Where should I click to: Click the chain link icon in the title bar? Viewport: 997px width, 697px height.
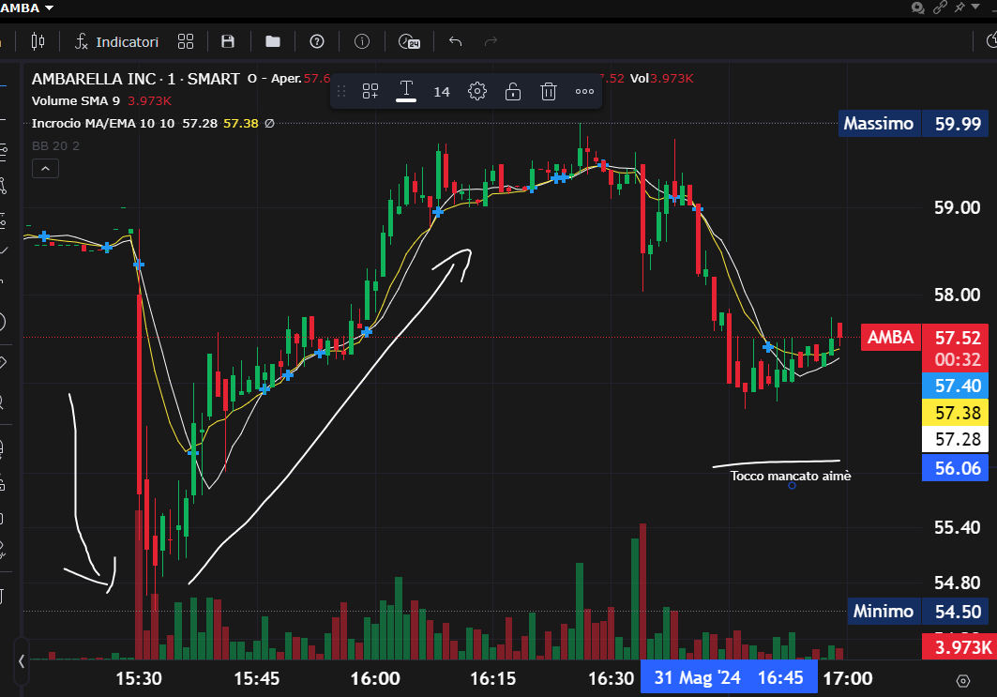point(940,8)
